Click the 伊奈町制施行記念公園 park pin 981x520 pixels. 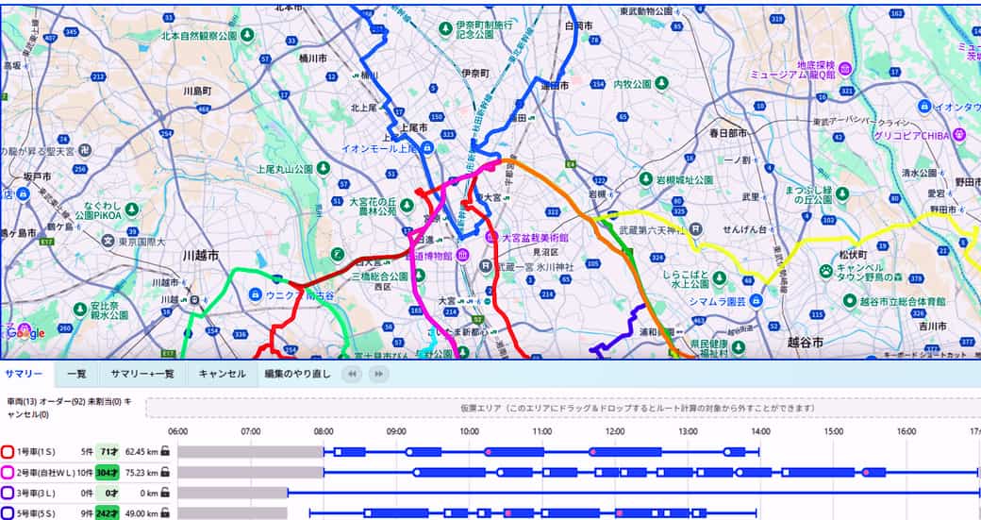[x=445, y=28]
